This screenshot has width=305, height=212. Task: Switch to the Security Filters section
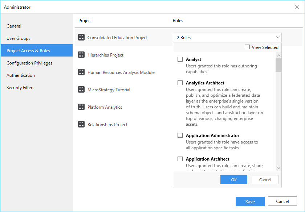point(21,88)
